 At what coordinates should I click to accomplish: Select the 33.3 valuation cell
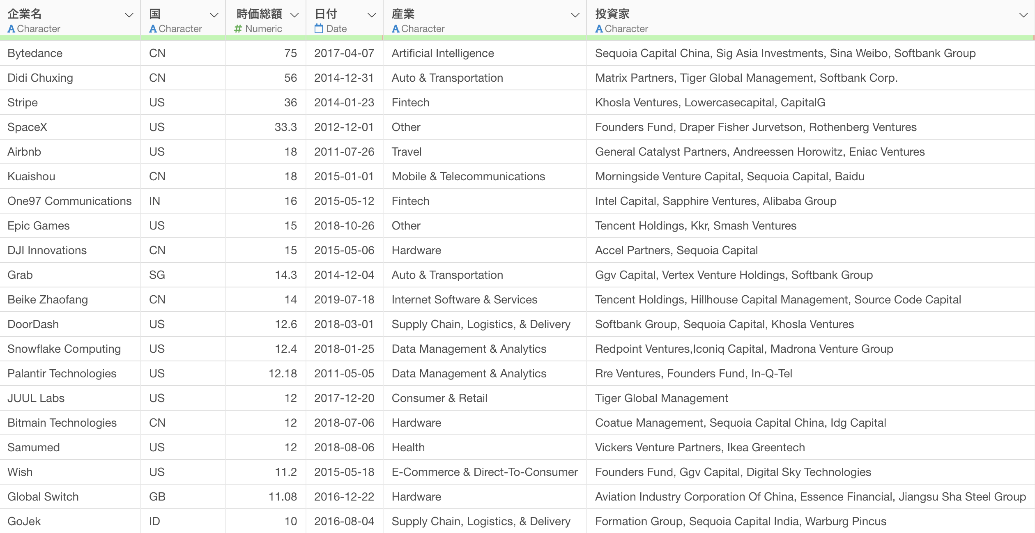pos(266,127)
